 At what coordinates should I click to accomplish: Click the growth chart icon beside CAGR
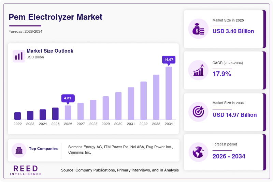(x=198, y=70)
